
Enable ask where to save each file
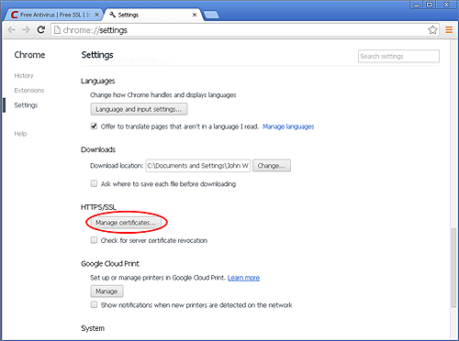(x=94, y=183)
